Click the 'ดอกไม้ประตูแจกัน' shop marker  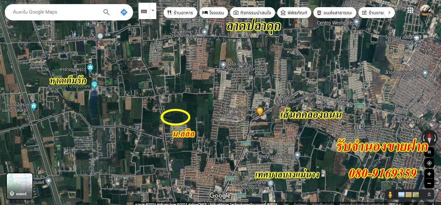click(x=33, y=106)
